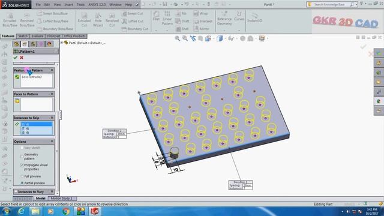Click the Extruded Boss/Base tool

pos(10,20)
